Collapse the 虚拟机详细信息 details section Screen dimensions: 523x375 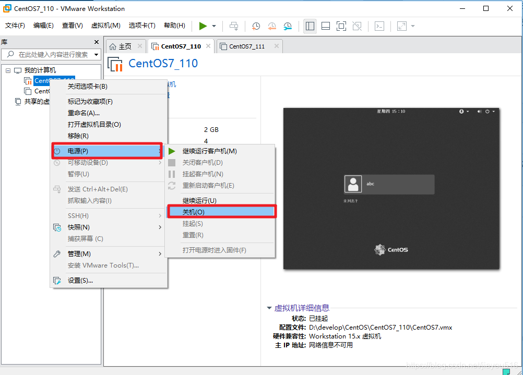tap(269, 308)
